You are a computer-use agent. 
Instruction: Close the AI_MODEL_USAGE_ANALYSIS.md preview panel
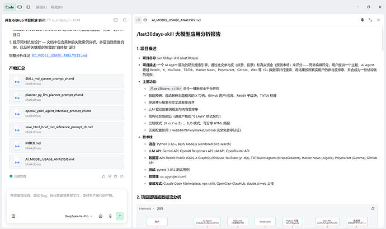click(378, 20)
